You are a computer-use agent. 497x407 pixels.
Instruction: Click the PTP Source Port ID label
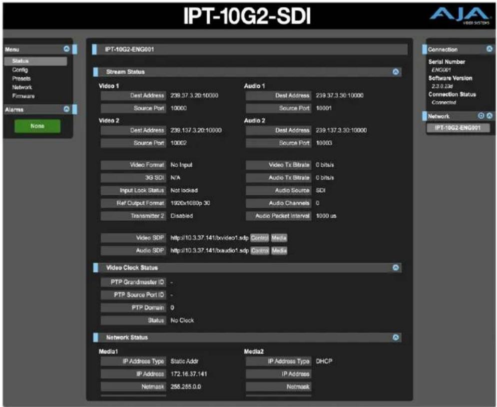click(x=133, y=295)
